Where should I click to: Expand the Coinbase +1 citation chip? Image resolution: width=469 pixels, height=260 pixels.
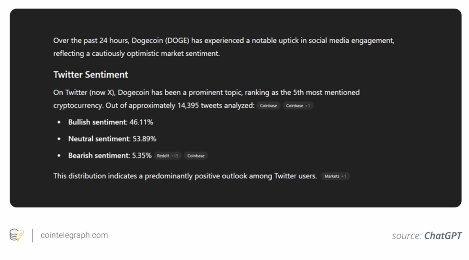pos(298,106)
